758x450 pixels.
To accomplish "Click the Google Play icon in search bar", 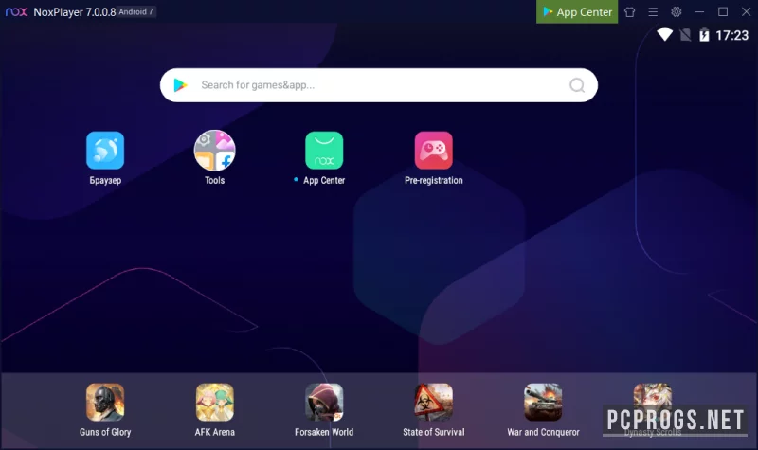I will click(x=180, y=85).
